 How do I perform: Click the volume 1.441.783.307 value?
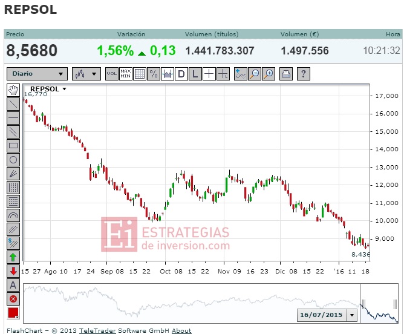point(220,51)
